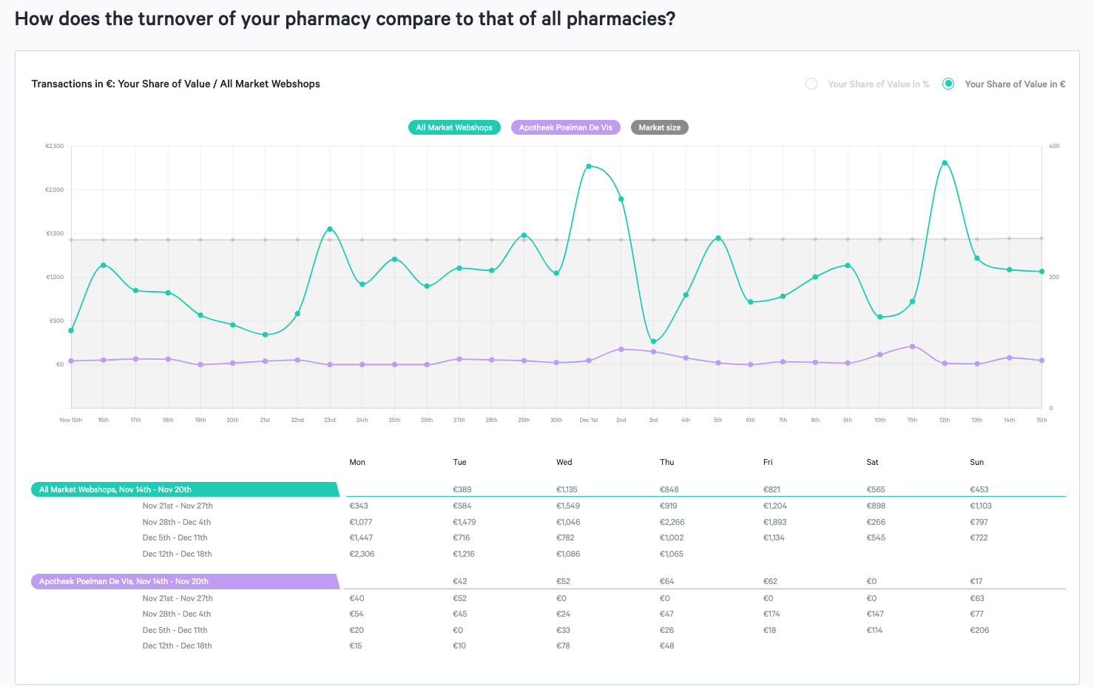The height and width of the screenshot is (687, 1094).
Task: Click the €114 pharmacy value cell
Action: pos(876,630)
